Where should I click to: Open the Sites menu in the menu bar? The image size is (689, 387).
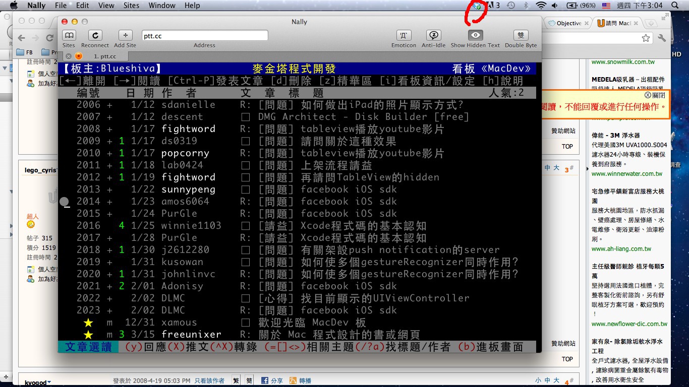[131, 6]
